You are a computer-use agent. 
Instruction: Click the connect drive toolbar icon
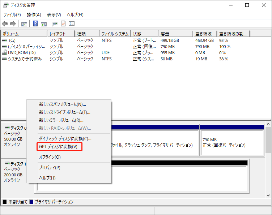(x=55, y=24)
